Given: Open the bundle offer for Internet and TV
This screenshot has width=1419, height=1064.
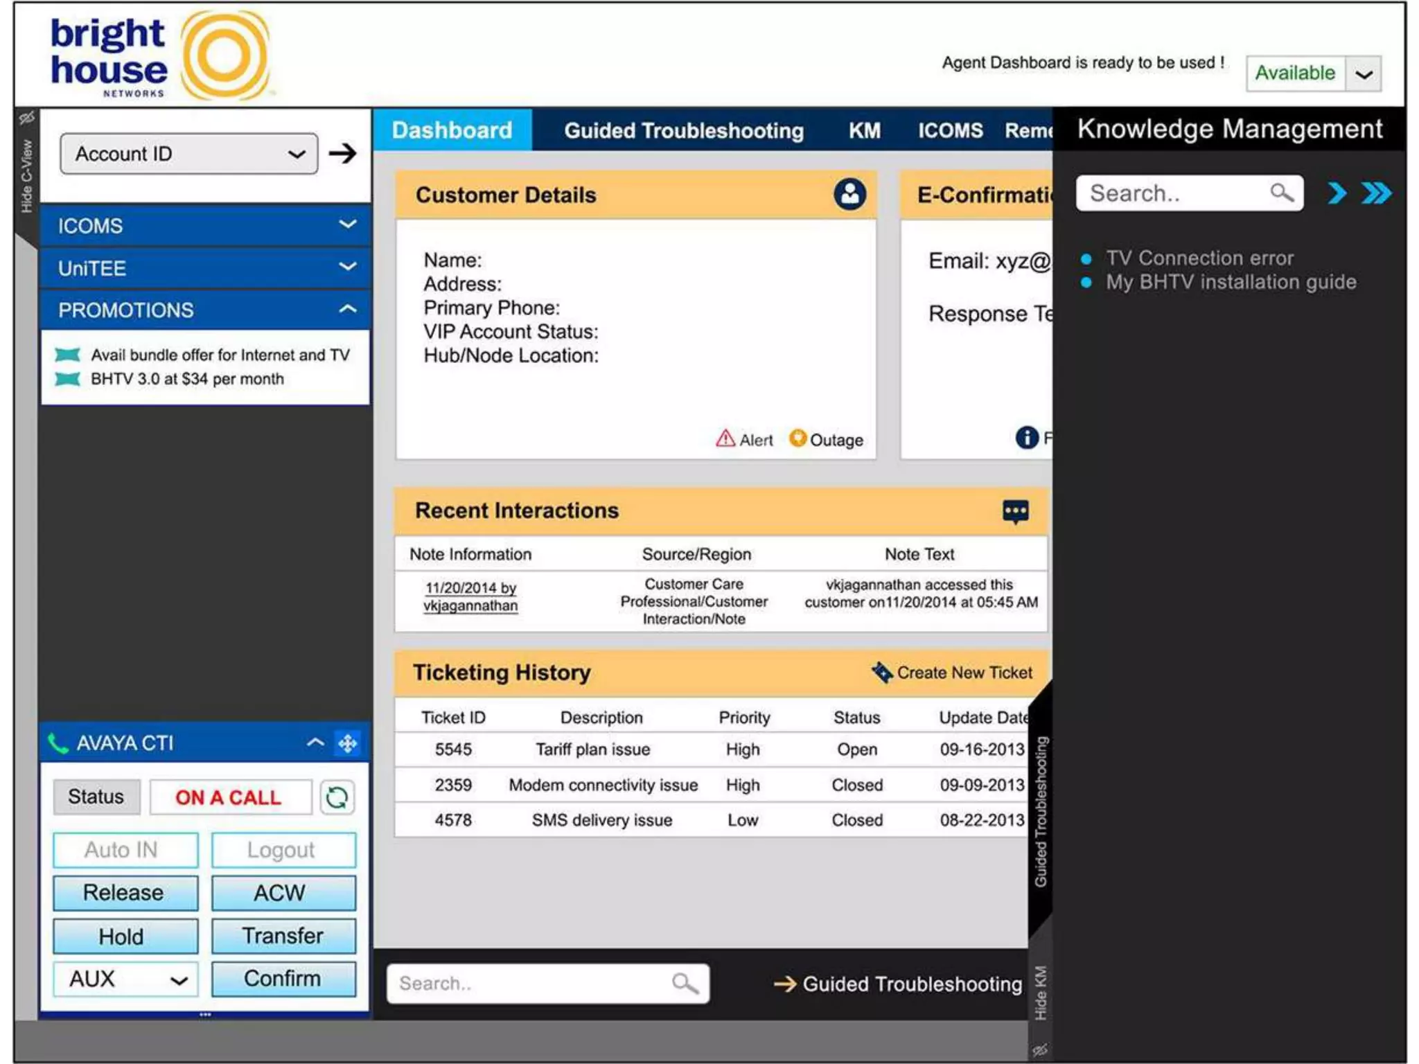Looking at the screenshot, I should [220, 355].
